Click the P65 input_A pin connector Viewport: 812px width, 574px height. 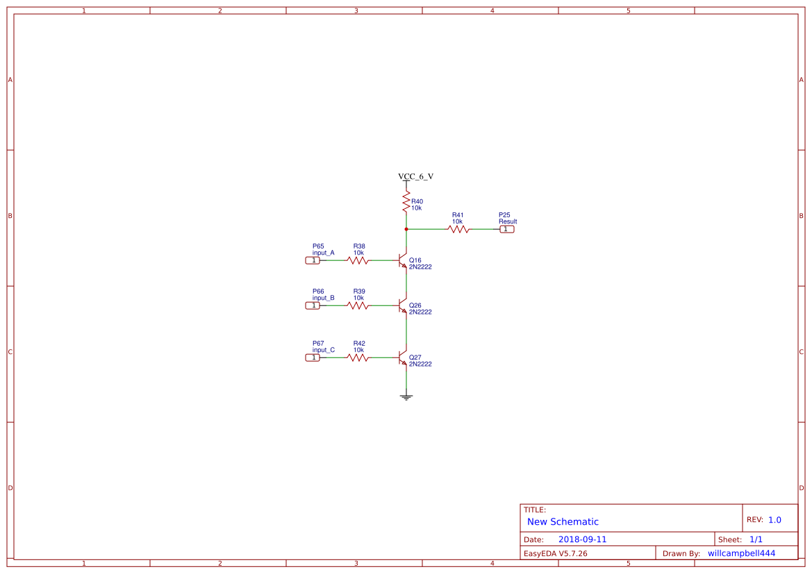(312, 260)
